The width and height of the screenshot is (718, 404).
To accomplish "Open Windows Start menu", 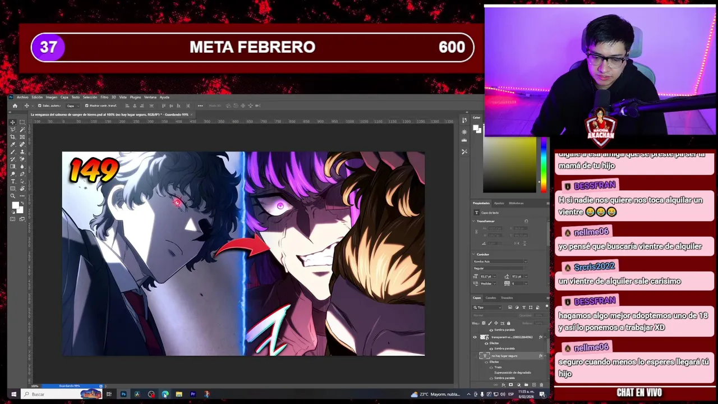I will (x=13, y=394).
